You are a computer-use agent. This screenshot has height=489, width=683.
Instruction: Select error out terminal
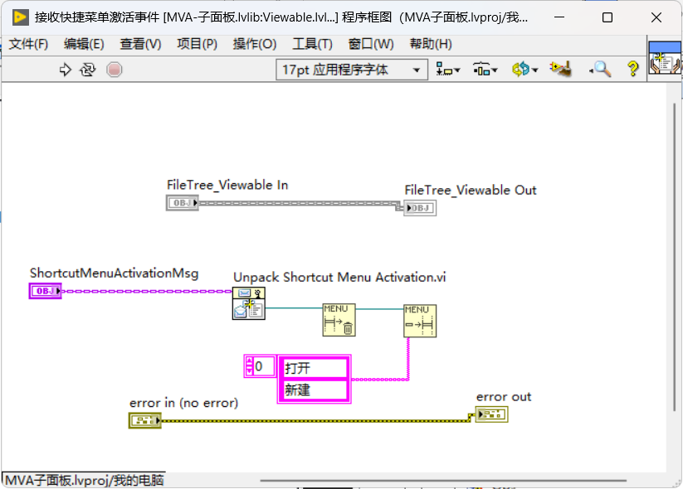click(491, 414)
